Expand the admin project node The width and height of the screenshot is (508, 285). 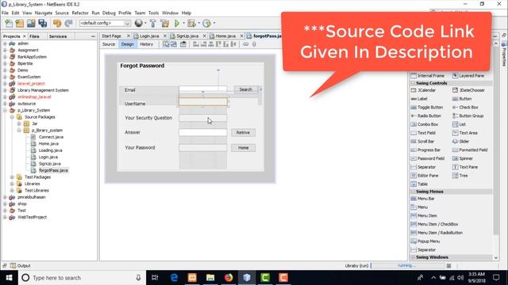(5, 44)
